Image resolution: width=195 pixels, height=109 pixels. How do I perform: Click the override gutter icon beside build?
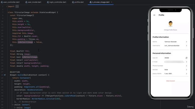(5, 75)
